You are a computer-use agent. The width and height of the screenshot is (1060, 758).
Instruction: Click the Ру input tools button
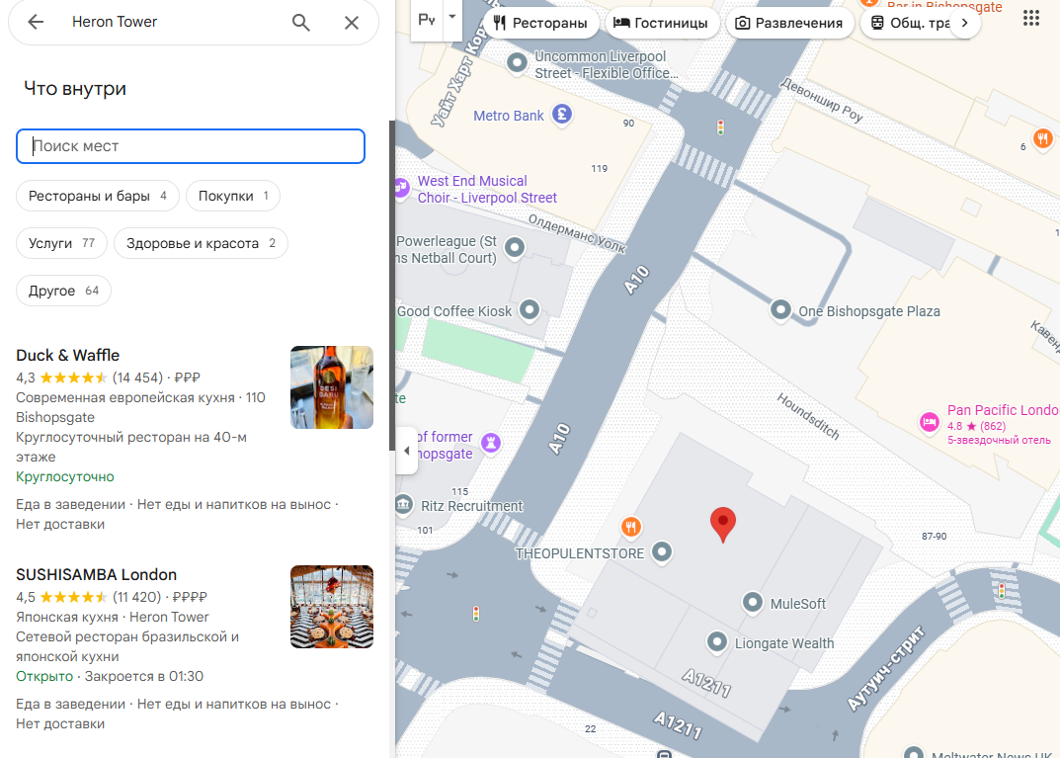click(x=427, y=20)
